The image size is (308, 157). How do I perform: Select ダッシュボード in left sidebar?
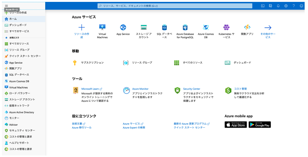tap(24, 25)
